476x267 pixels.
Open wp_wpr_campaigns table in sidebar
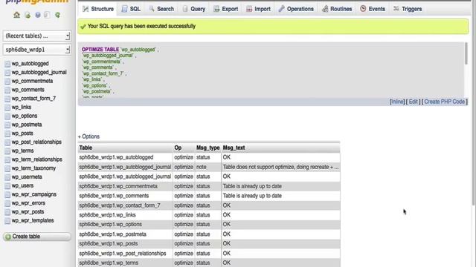point(34,194)
